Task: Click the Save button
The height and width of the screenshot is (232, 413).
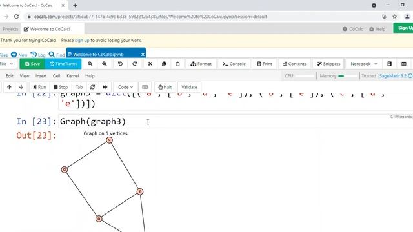Action: point(32,64)
